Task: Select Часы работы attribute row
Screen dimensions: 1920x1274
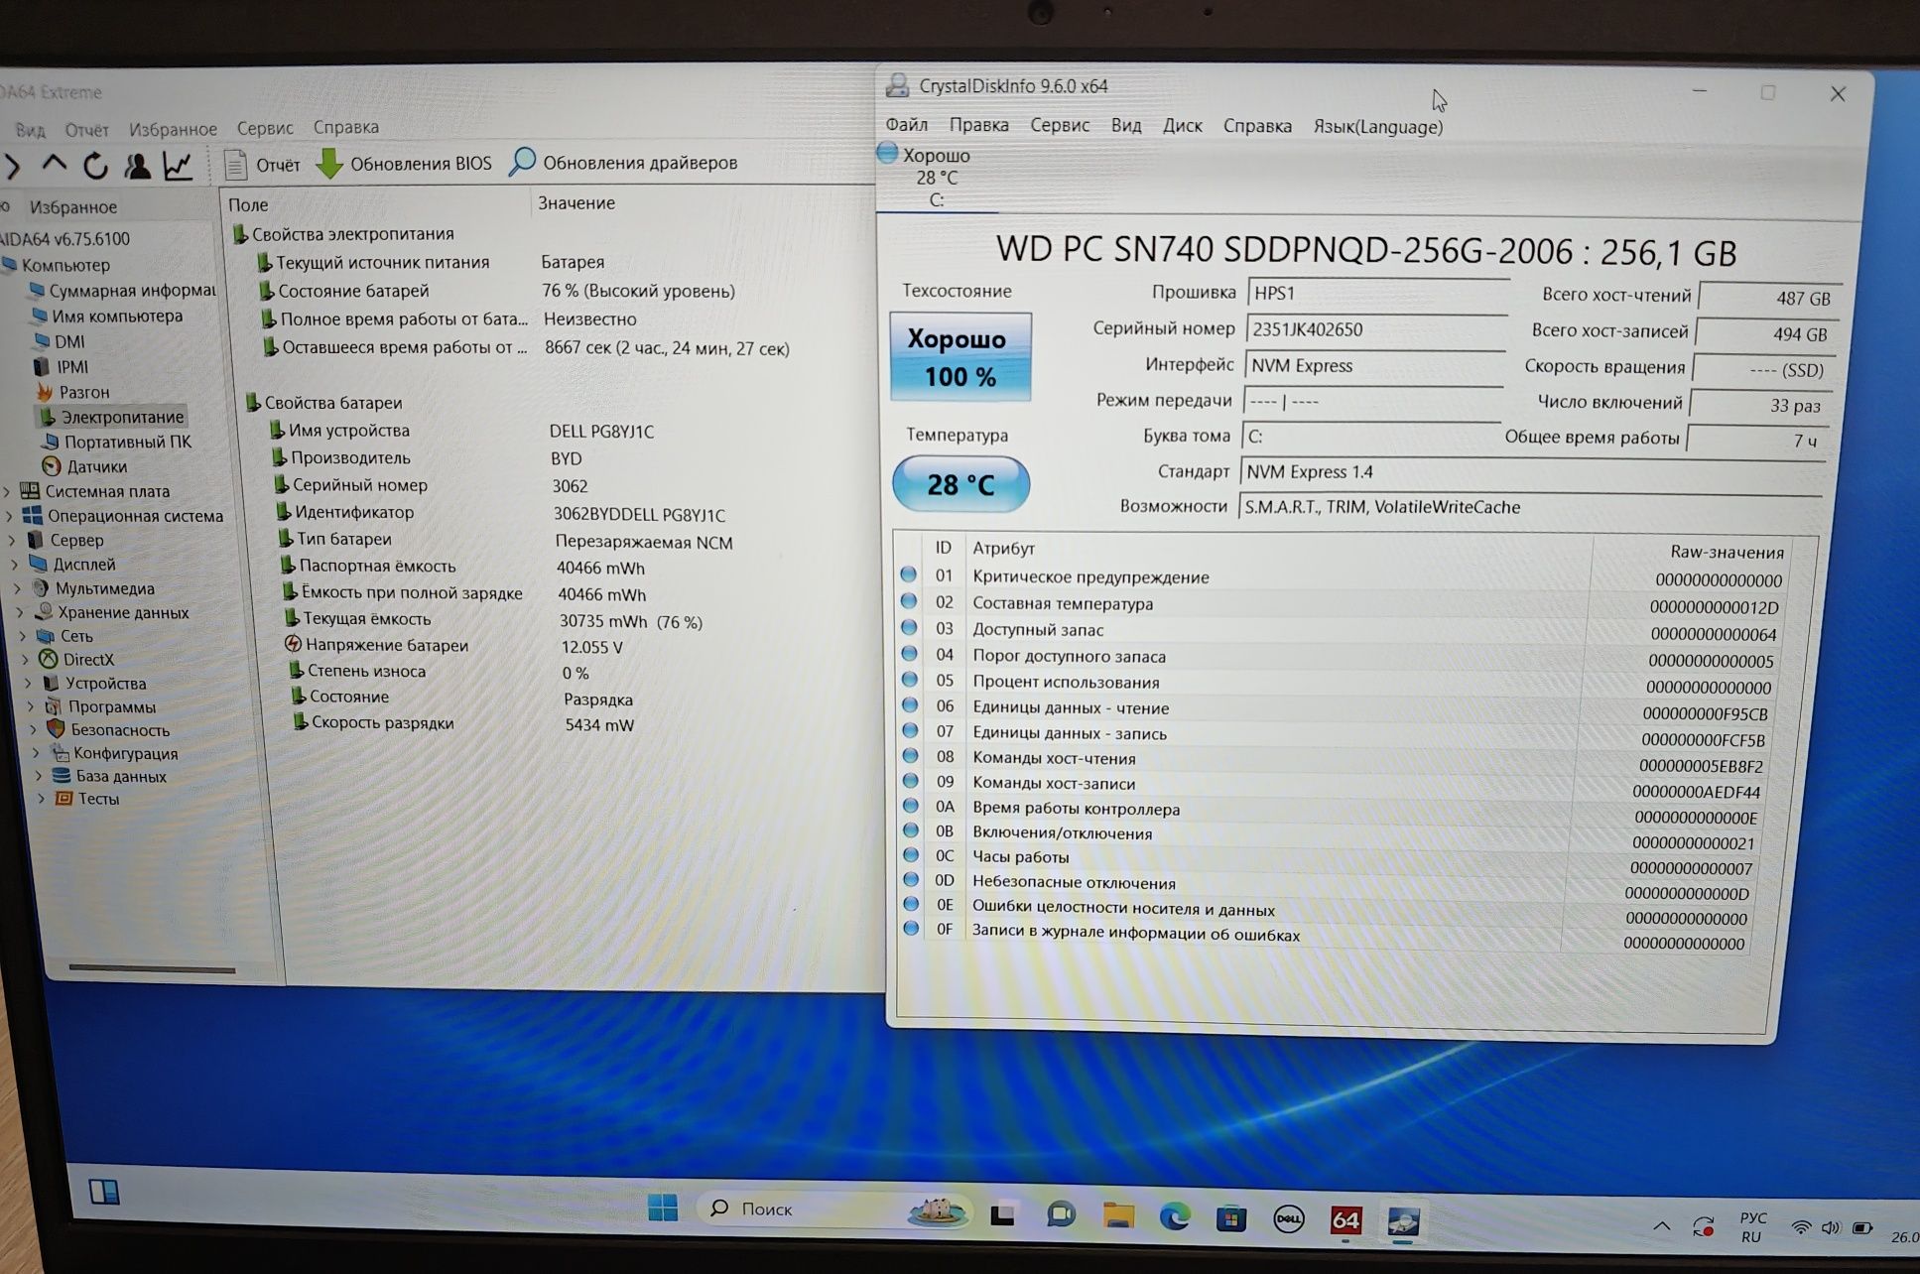Action: pyautogui.click(x=1330, y=858)
